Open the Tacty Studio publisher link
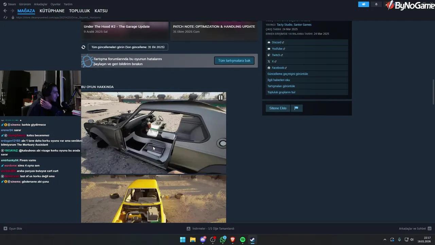This screenshot has height=245, width=435. 284,25
